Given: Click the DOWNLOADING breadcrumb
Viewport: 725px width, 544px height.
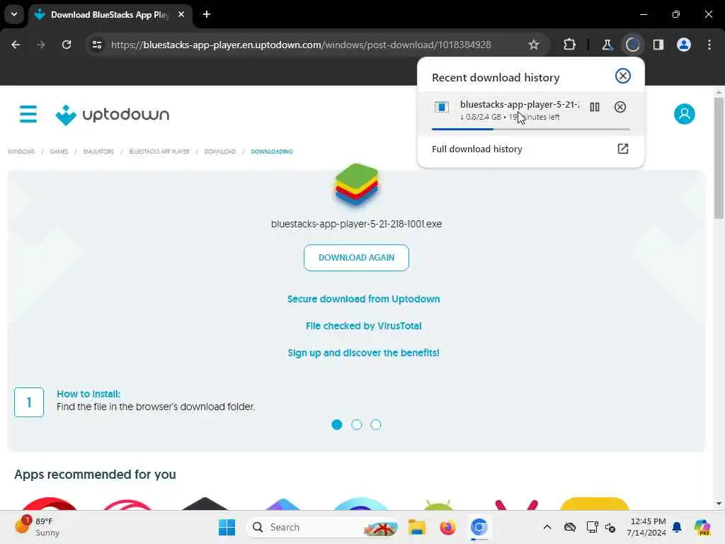Looking at the screenshot, I should tap(272, 152).
